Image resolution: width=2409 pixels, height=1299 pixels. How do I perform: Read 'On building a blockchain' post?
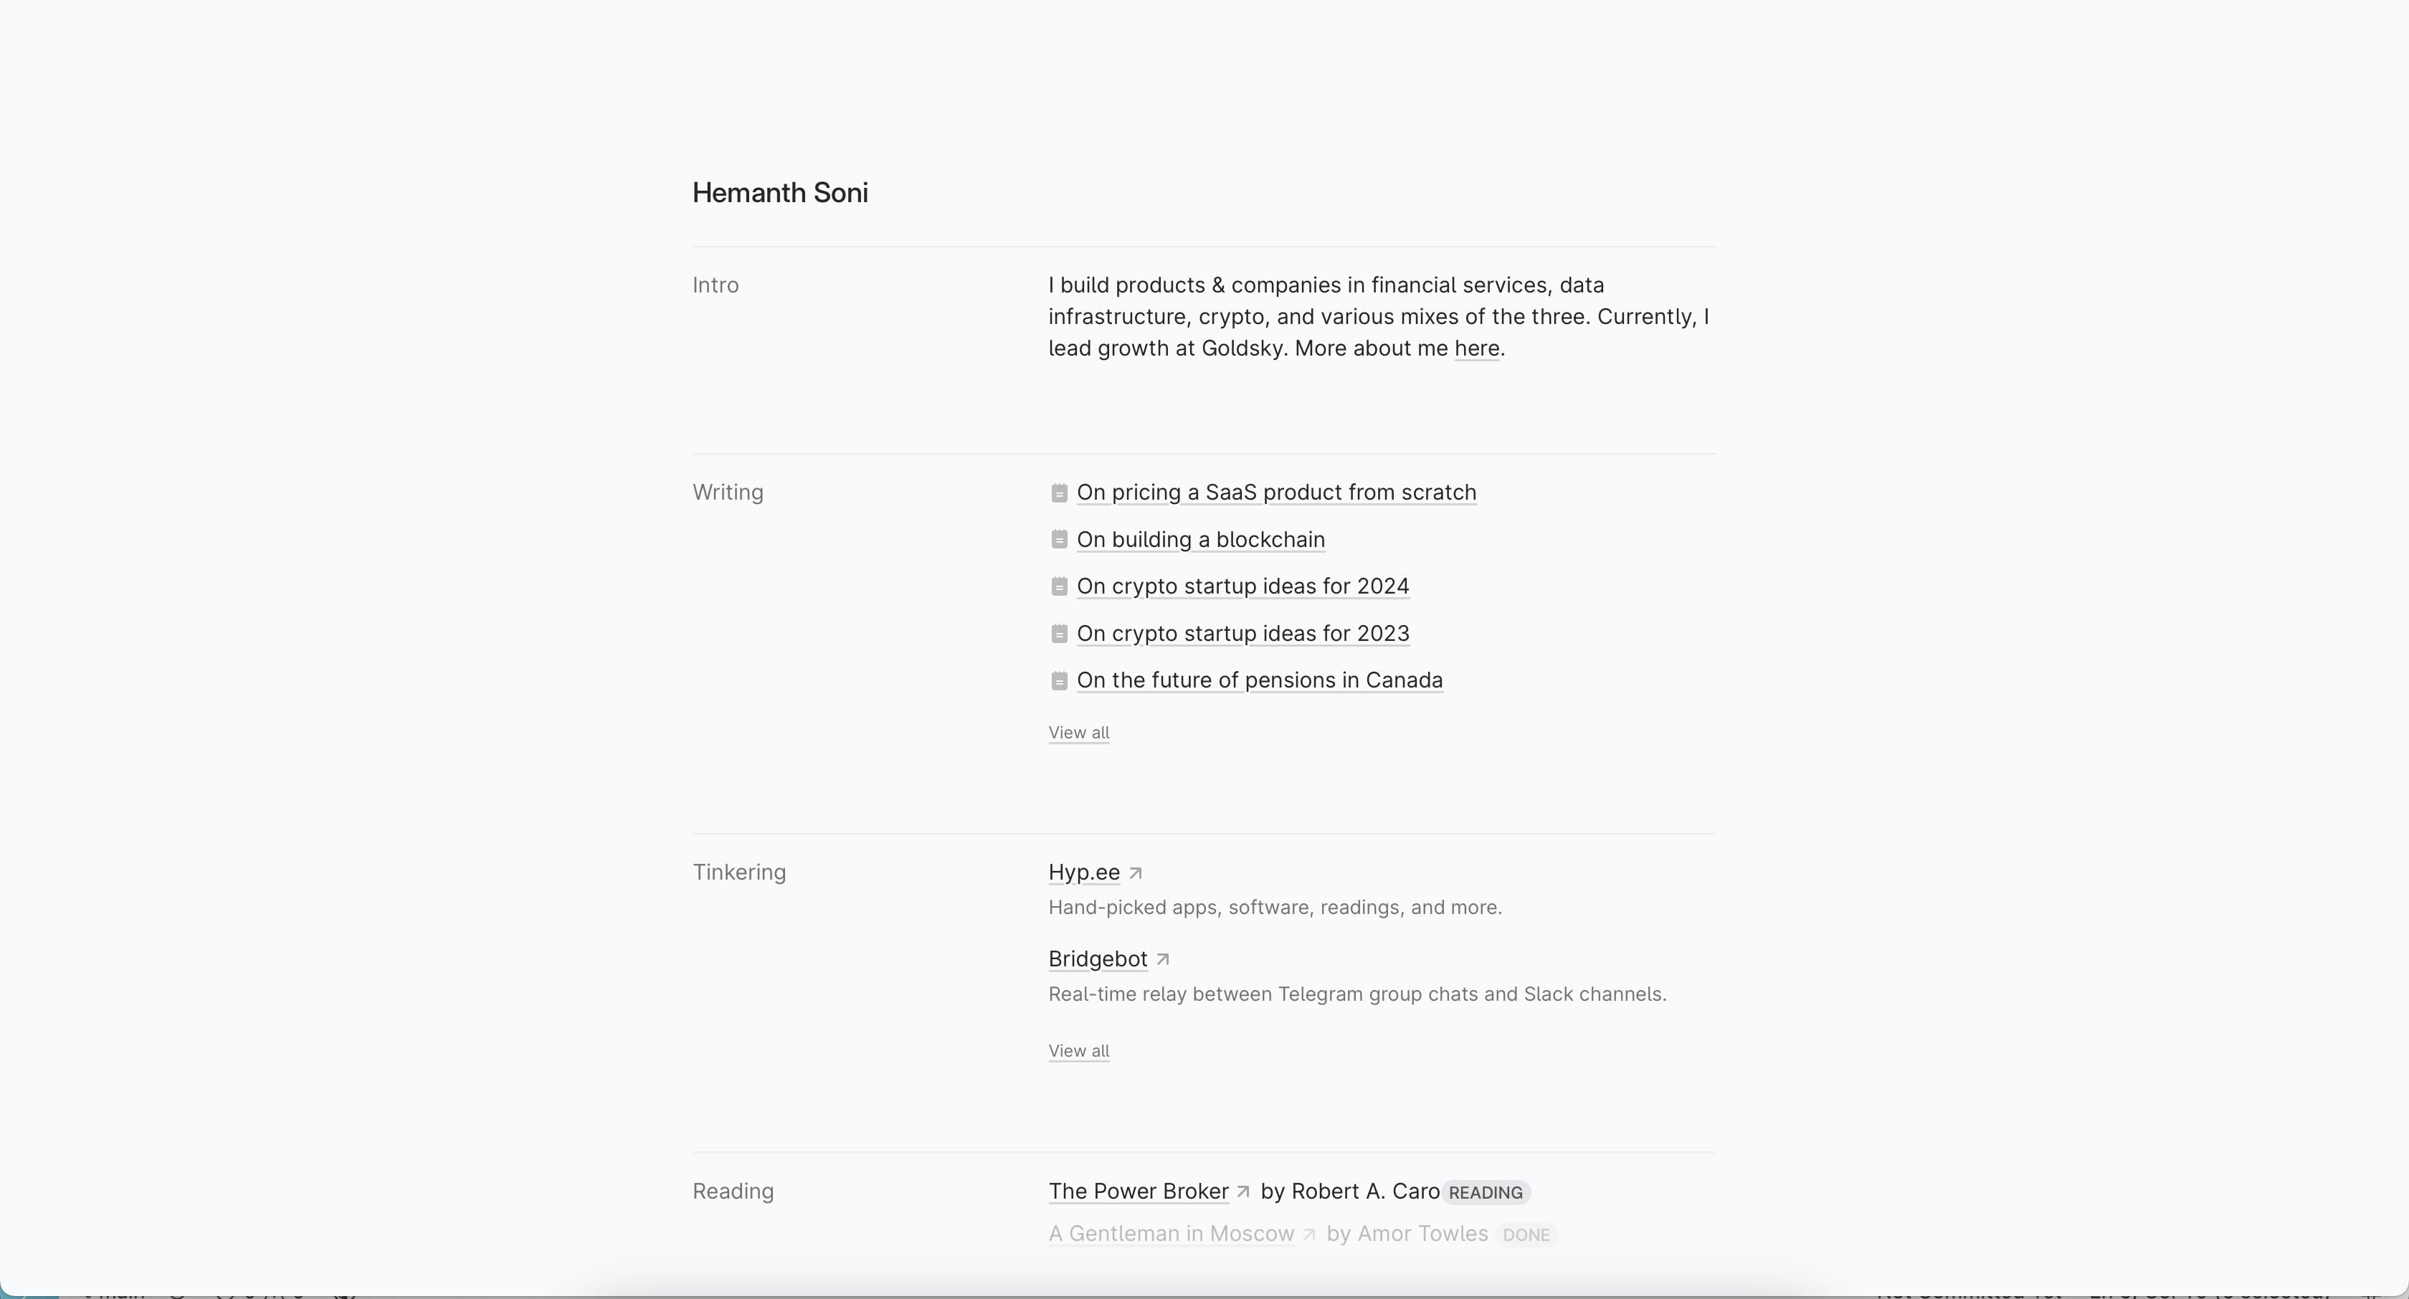1199,540
